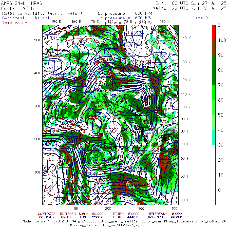Click the '120 W' label on the right edge

point(185,80)
